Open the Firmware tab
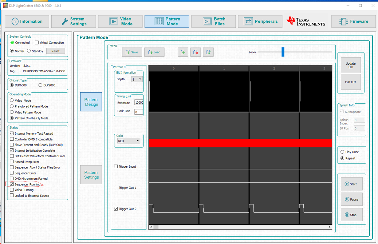Viewport: 378px width, 244px height. [353, 21]
